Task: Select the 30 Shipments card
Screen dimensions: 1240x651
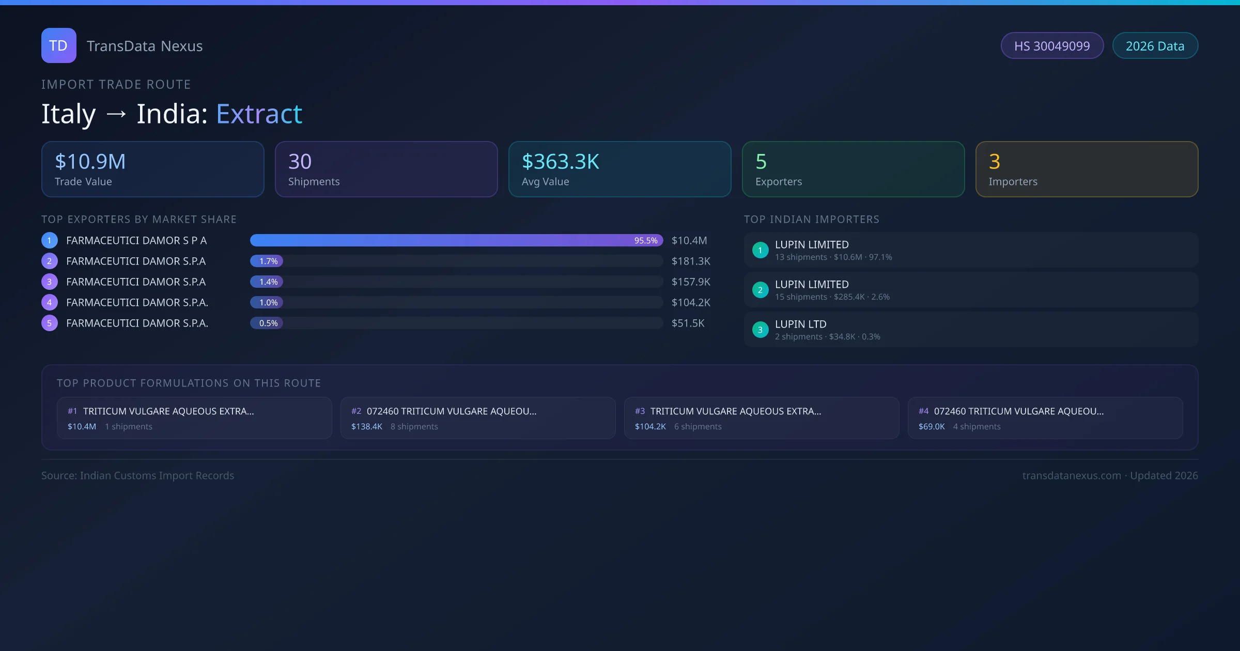Action: [x=386, y=169]
